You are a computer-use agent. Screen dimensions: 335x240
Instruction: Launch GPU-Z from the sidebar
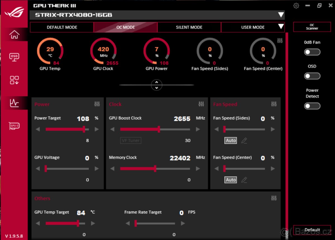pyautogui.click(x=14, y=126)
